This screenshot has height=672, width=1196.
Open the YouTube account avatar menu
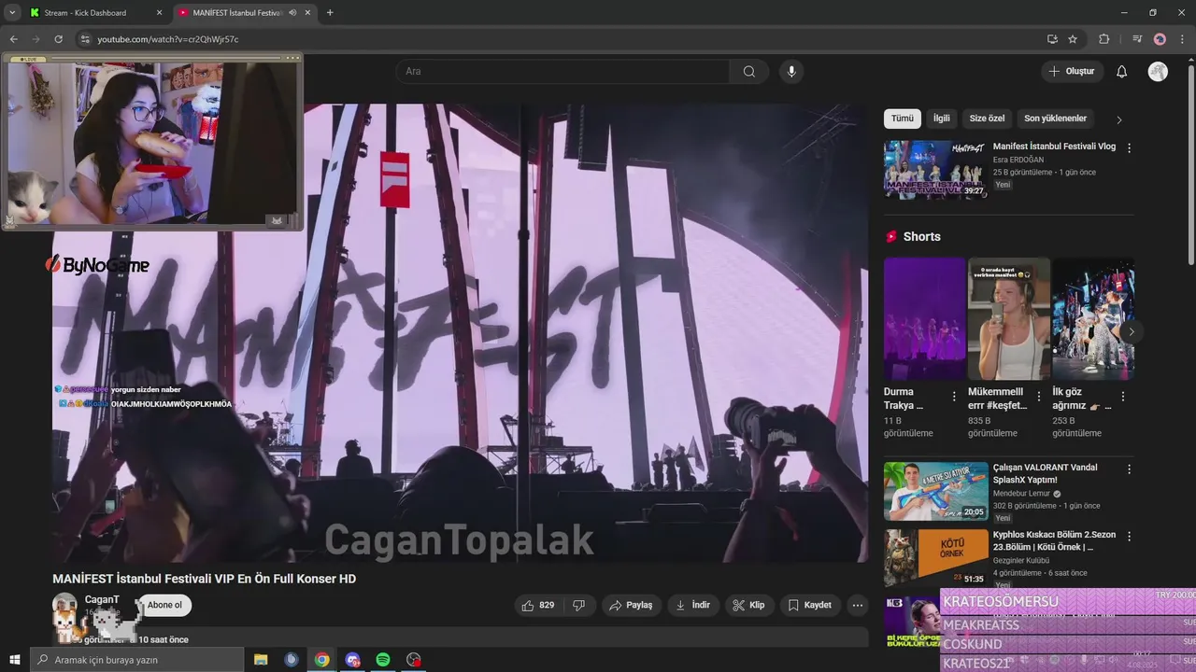point(1158,72)
